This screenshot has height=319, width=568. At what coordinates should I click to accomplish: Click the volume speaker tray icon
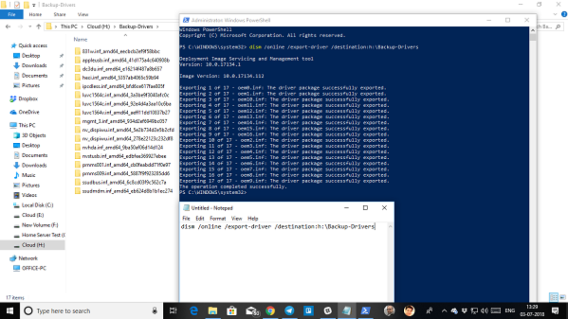484,310
